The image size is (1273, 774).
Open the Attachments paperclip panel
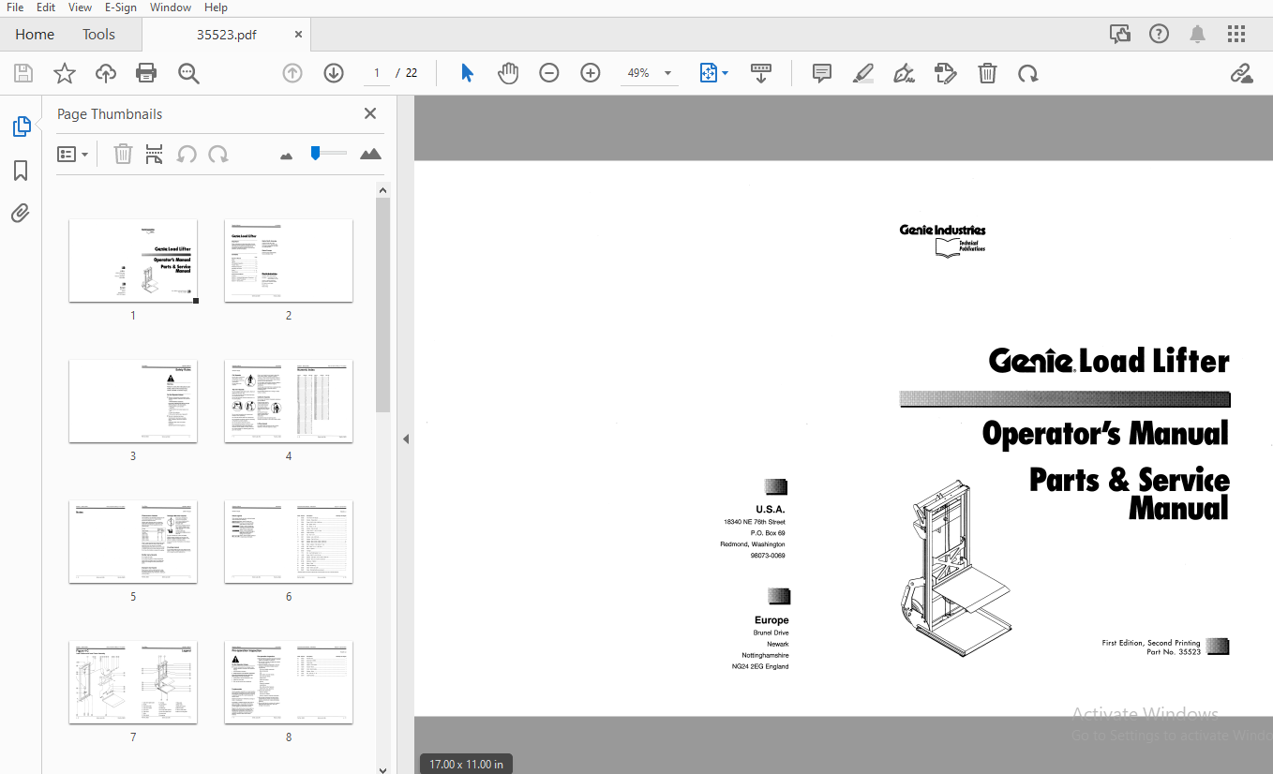[21, 214]
